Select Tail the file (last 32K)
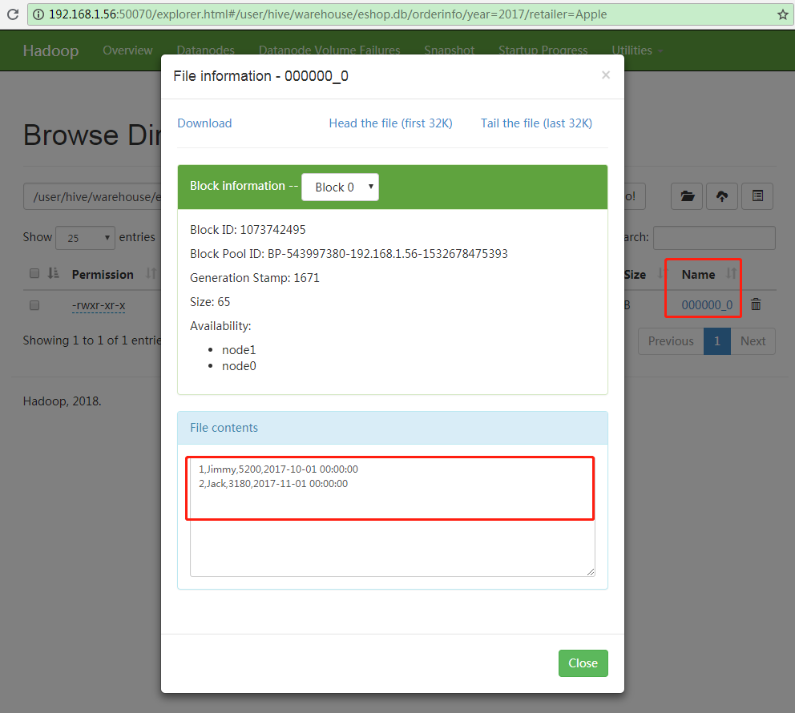The image size is (795, 713). pos(536,123)
